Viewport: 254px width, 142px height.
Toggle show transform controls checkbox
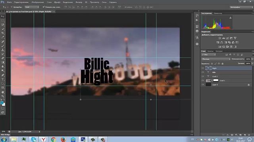[x=44, y=7]
